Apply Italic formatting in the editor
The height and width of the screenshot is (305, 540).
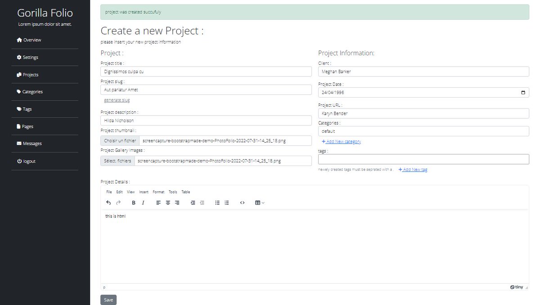pos(143,202)
